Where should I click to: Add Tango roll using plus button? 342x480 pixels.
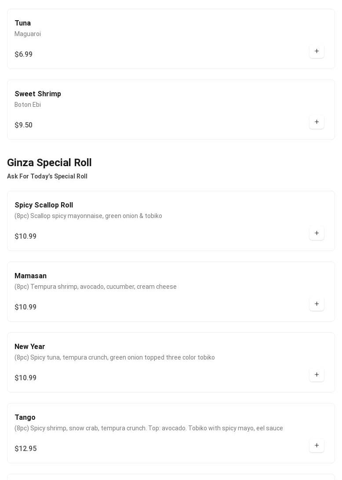coord(317,446)
